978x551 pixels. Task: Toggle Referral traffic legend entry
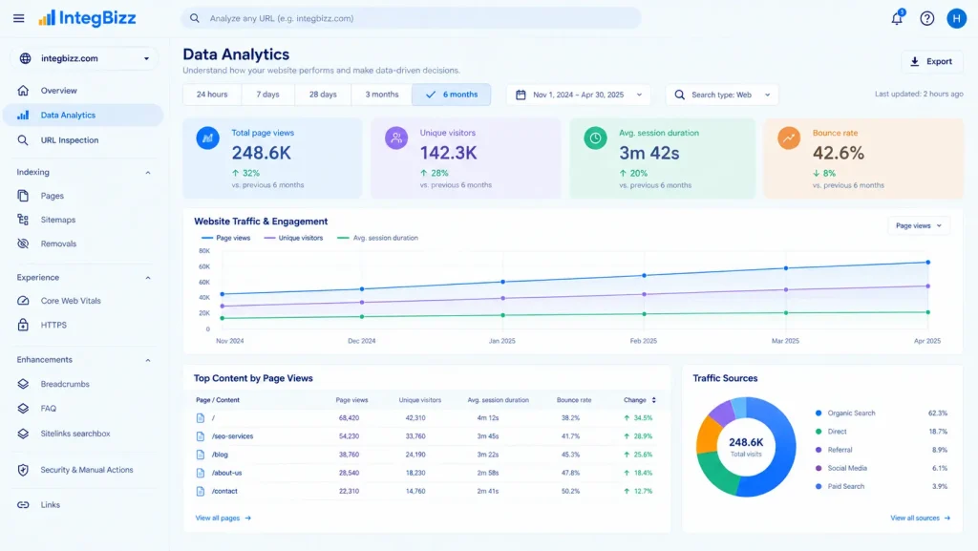(x=833, y=450)
